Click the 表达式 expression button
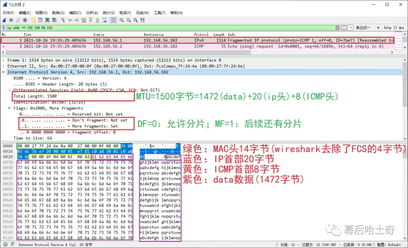408x248 pixels. pos(363,28)
